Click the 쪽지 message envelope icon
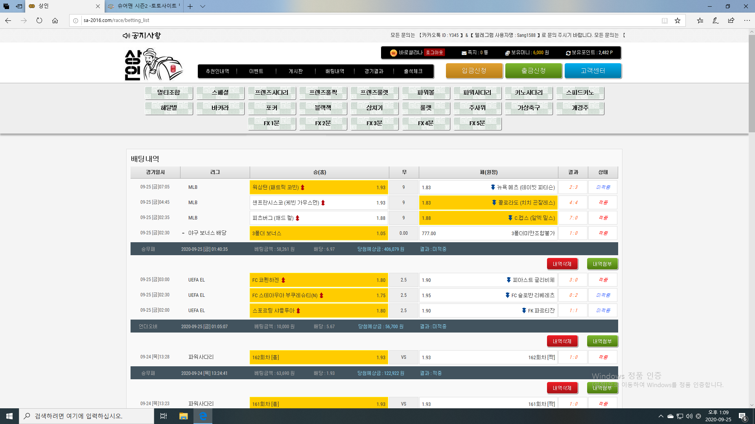Screen dimensions: 755x424 tap(464, 53)
